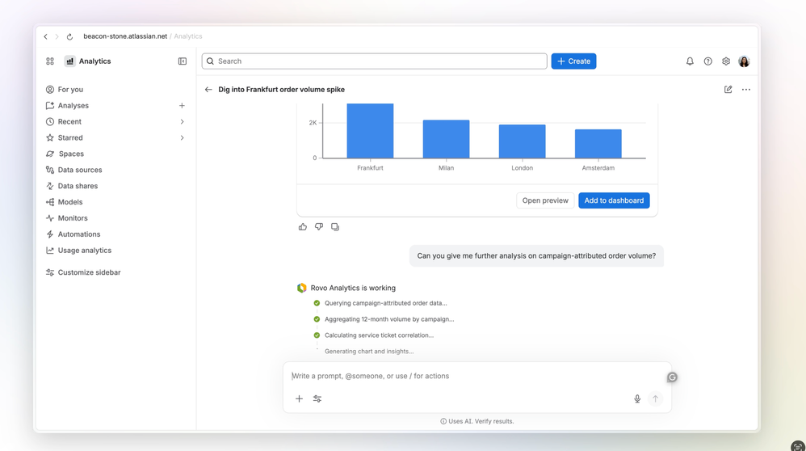806x451 pixels.
Task: Open the user profile avatar
Action: coord(744,61)
